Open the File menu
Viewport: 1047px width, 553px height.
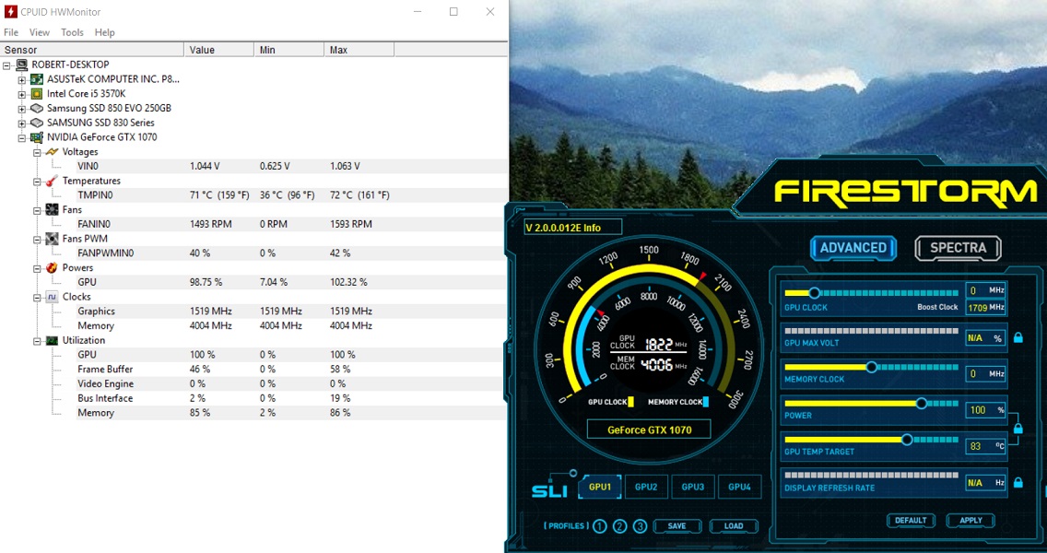pyautogui.click(x=11, y=32)
